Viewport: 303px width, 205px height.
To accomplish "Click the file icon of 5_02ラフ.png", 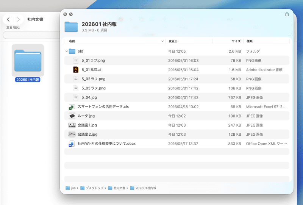I will (x=76, y=79).
